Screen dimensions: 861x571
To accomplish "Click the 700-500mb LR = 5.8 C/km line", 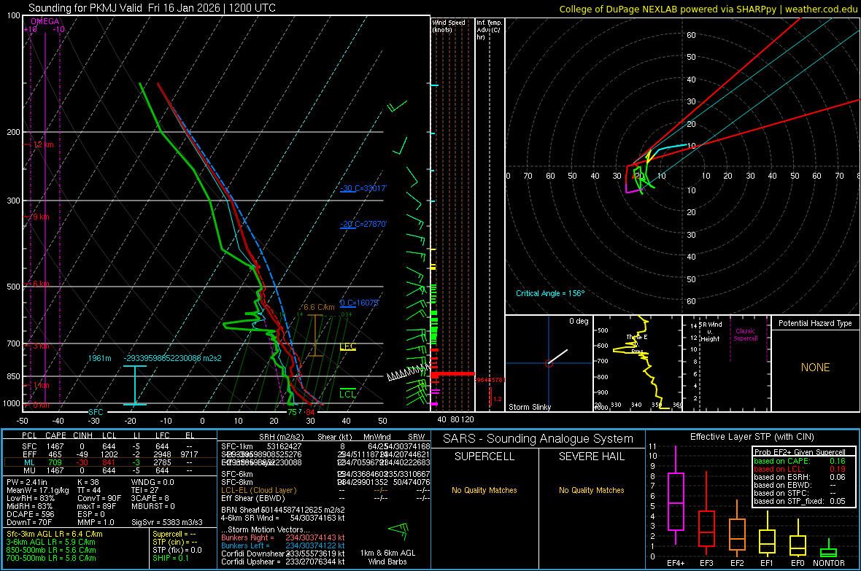I will coord(51,558).
